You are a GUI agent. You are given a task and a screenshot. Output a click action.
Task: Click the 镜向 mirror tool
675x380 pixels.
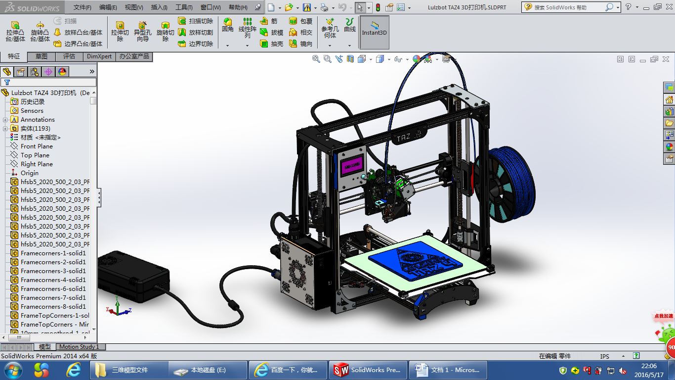(x=301, y=44)
